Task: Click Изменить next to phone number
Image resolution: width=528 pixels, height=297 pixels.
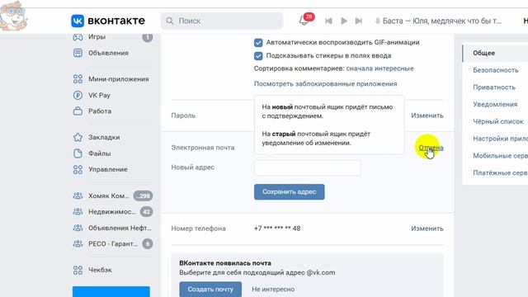Action: pyautogui.click(x=427, y=229)
